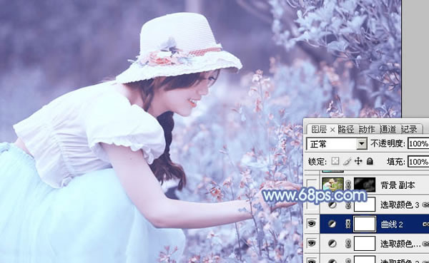The width and height of the screenshot is (429, 263).
Task: Hide the 选取颜色… layer below 曲线 2
Action: [312, 243]
